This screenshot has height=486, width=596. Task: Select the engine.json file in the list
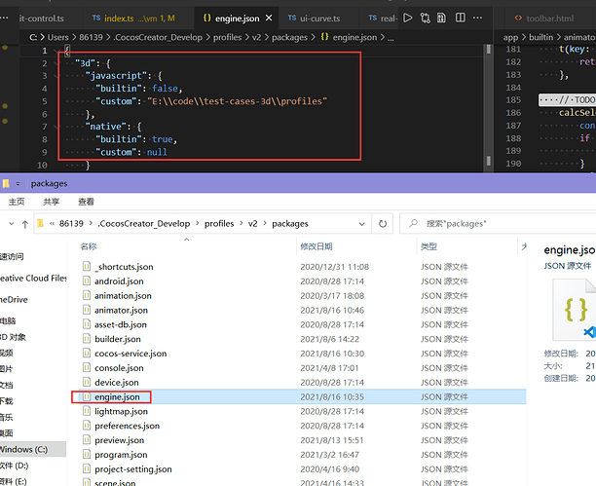click(x=117, y=397)
